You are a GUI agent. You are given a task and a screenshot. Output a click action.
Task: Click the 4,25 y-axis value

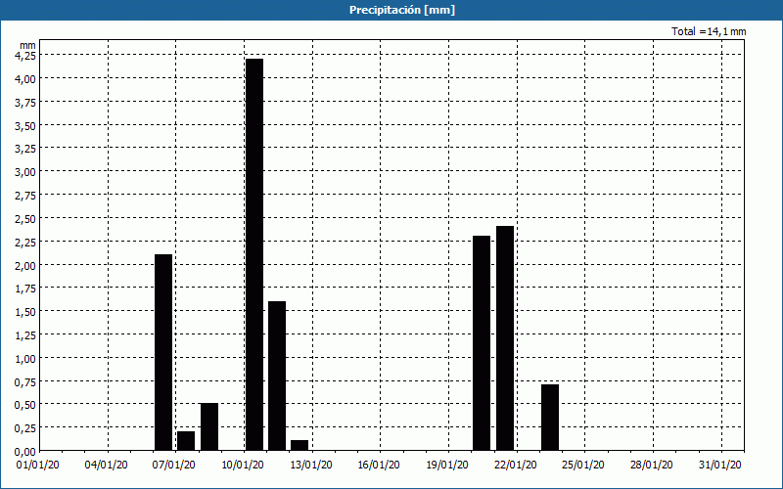25,56
